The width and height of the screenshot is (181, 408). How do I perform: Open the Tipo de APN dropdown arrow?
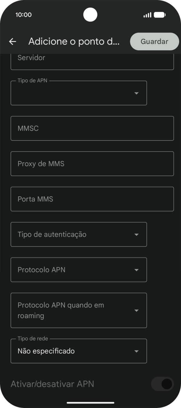(x=137, y=93)
